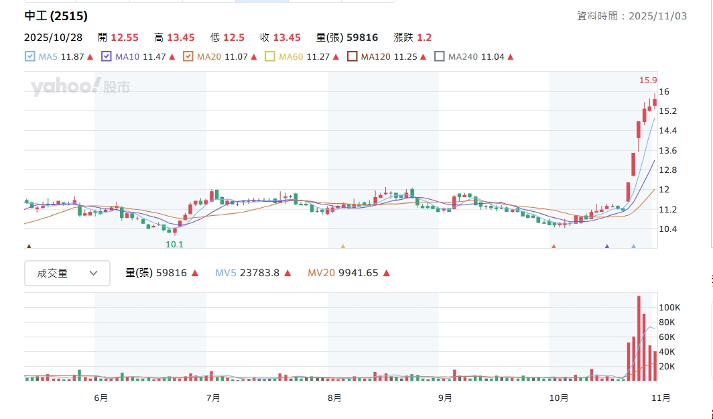Enable the MA60 moving average line
Image resolution: width=713 pixels, height=419 pixels.
(x=270, y=57)
